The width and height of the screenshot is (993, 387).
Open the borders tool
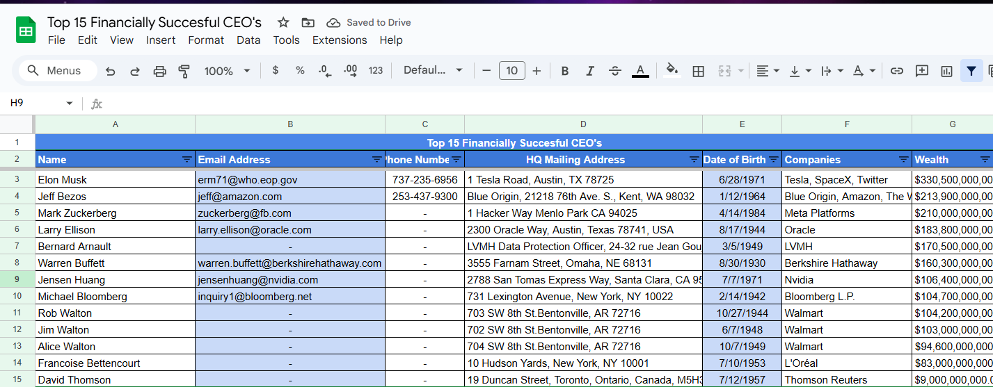(x=699, y=71)
